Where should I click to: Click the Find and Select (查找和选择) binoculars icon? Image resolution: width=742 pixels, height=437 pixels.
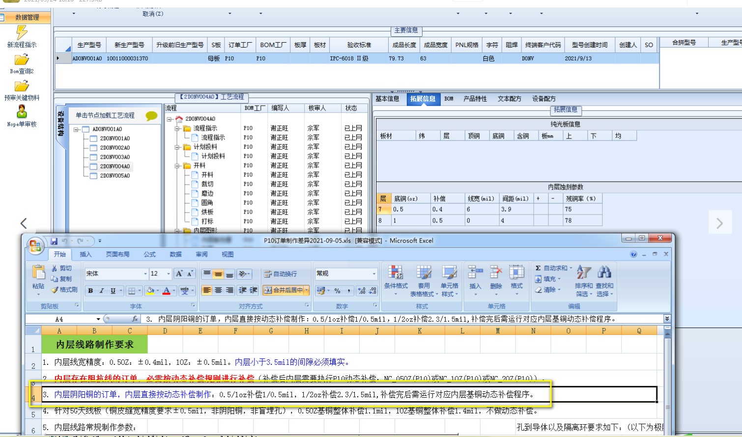604,273
